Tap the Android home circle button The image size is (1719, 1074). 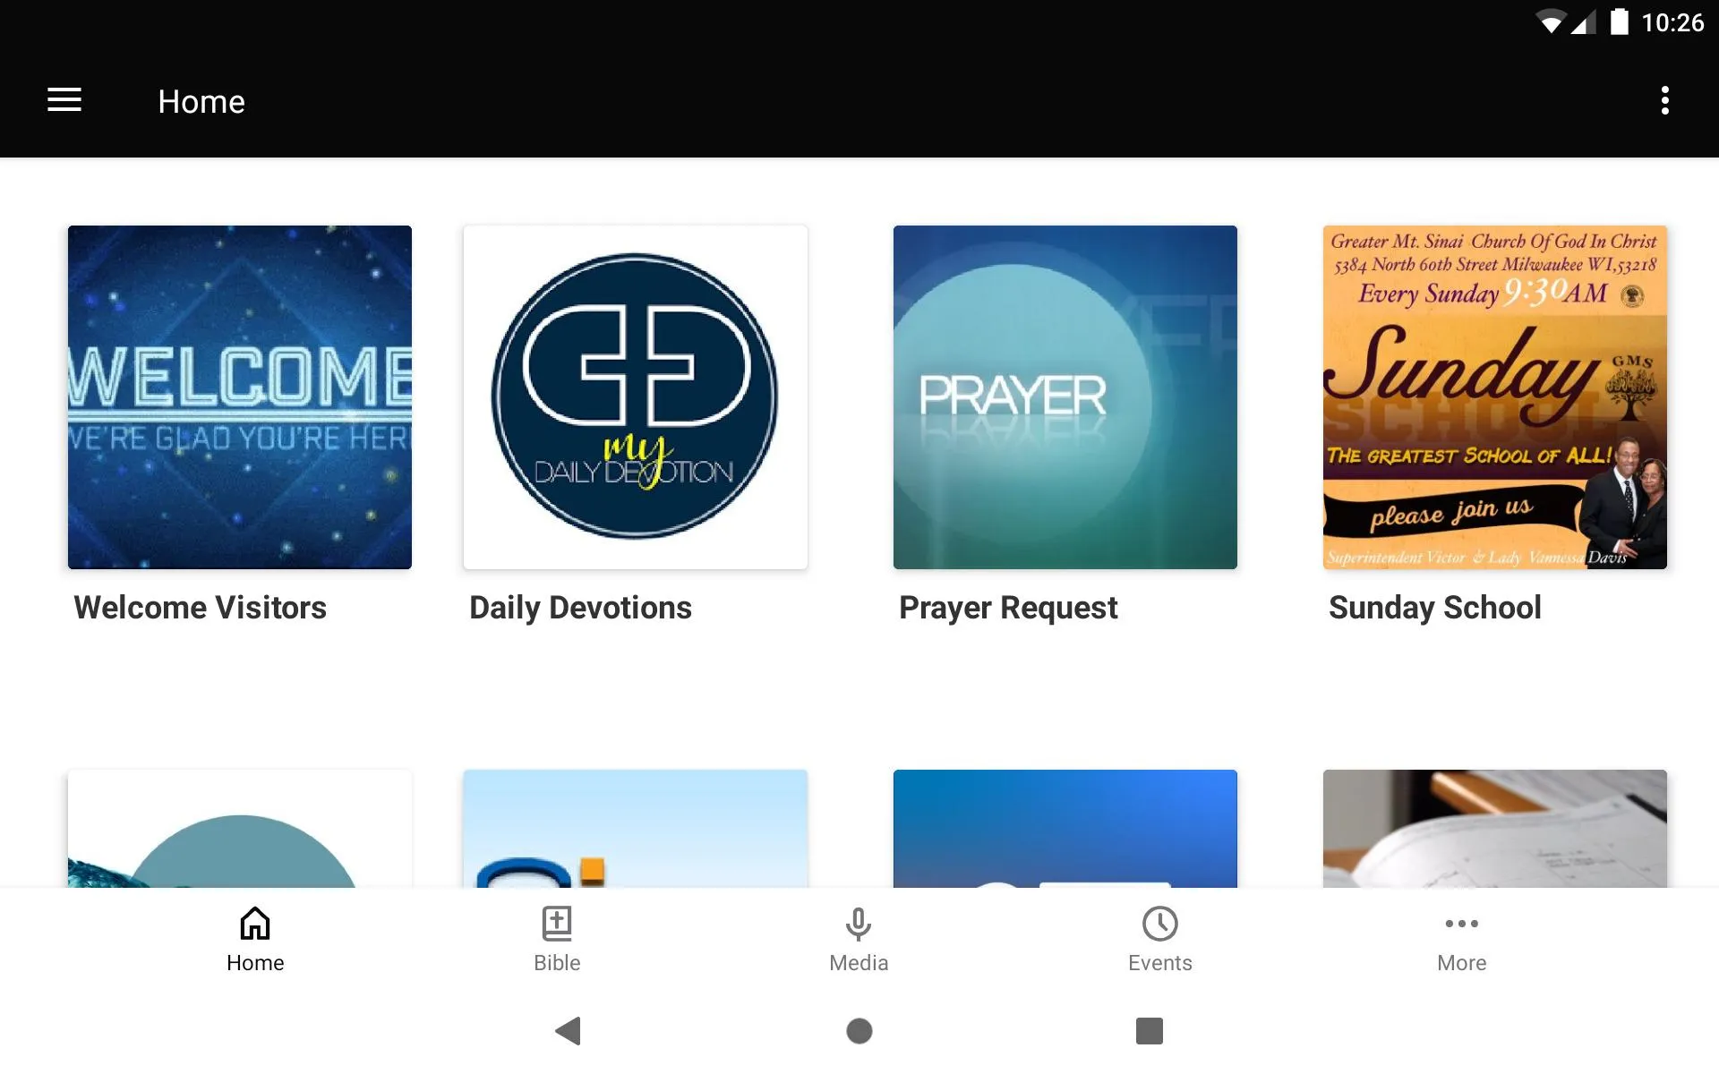tap(859, 1031)
